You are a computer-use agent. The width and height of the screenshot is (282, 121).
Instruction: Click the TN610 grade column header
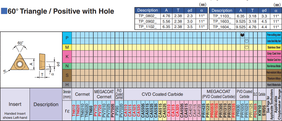point(74,110)
